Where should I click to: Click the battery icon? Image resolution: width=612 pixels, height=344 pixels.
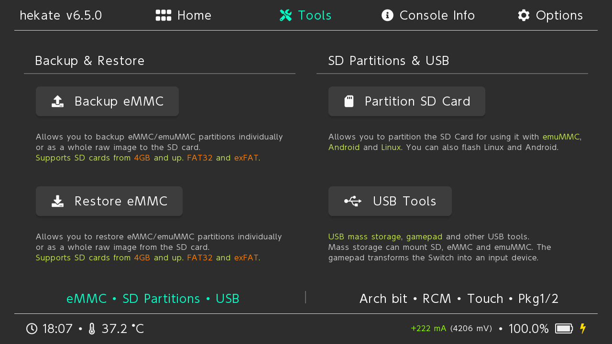pyautogui.click(x=564, y=328)
